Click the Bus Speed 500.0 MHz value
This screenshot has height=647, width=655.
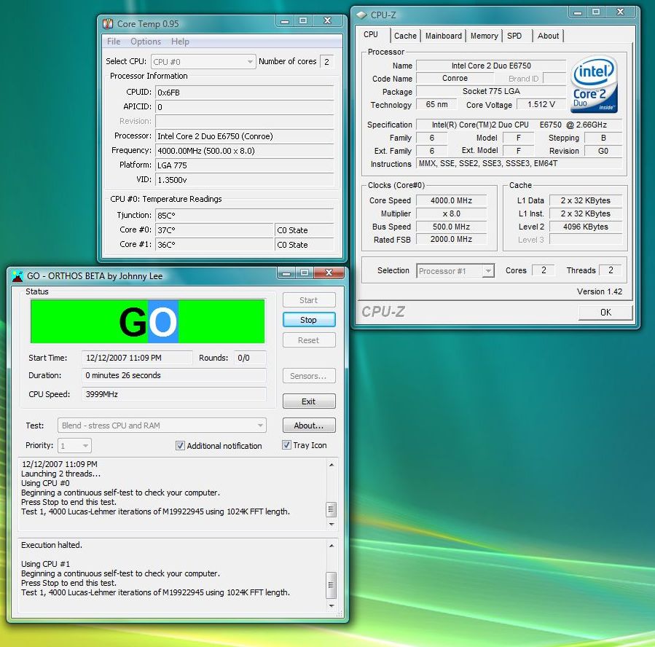(451, 227)
